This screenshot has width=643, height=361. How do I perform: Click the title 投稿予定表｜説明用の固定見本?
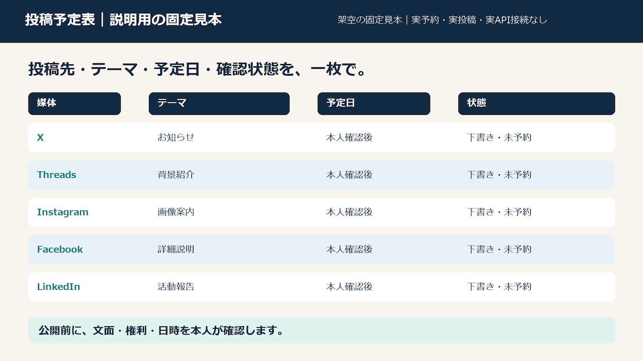coord(123,20)
